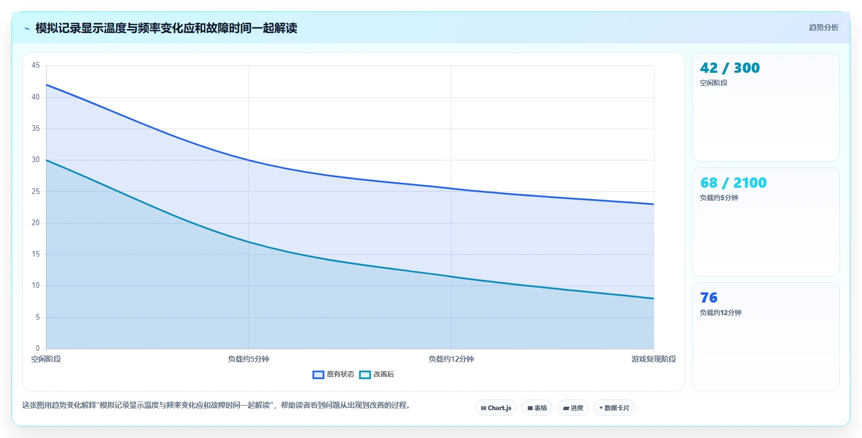Click the y-axis value 40
The width and height of the screenshot is (862, 438).
pyautogui.click(x=36, y=97)
